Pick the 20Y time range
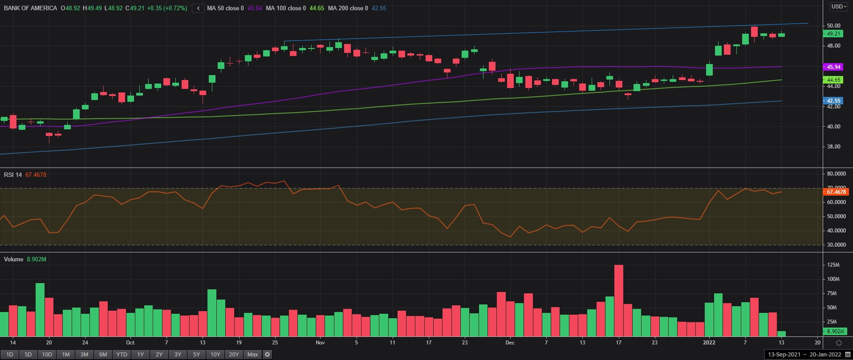This screenshot has width=853, height=360. point(234,355)
